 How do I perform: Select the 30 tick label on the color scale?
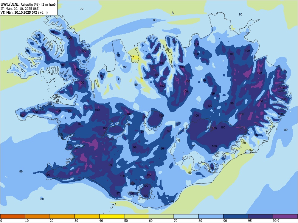(76, 221)
